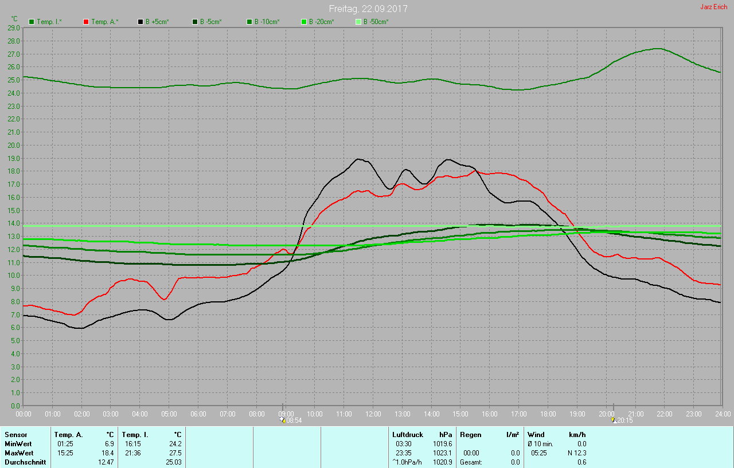Select the Durchschnitt row label
734x468 pixels.
(x=25, y=462)
